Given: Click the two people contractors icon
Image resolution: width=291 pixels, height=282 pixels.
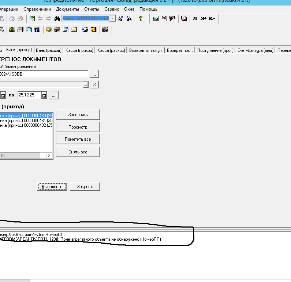Looking at the screenshot, I should [x=37, y=30].
